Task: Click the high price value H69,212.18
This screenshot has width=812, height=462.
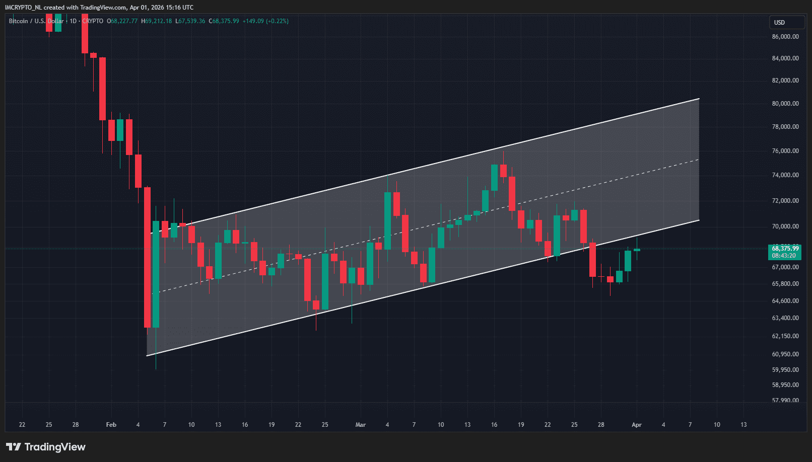Action: (157, 21)
